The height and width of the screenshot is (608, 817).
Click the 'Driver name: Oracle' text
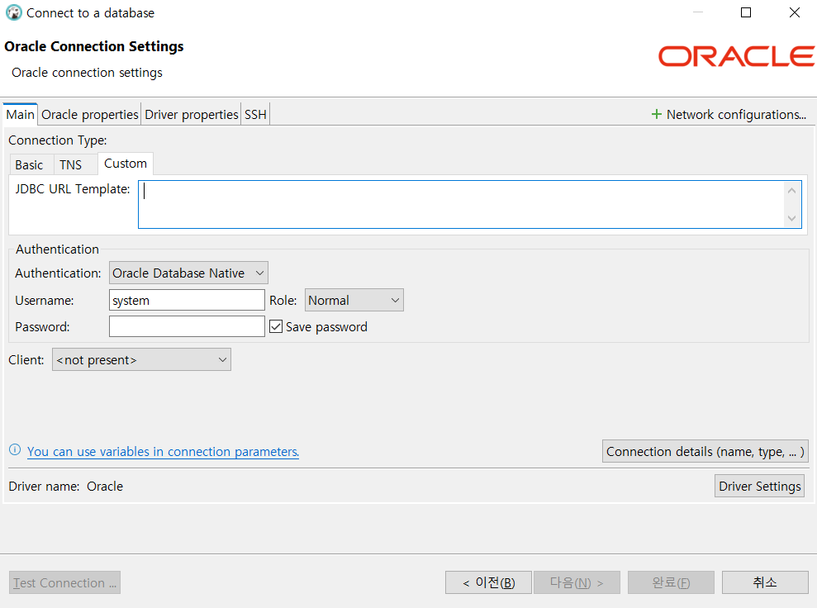pos(65,486)
